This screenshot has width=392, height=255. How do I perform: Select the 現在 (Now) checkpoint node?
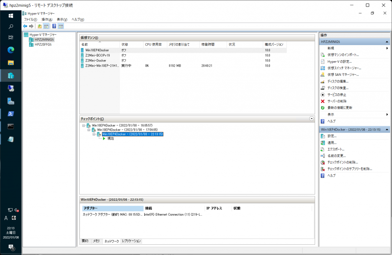point(111,139)
